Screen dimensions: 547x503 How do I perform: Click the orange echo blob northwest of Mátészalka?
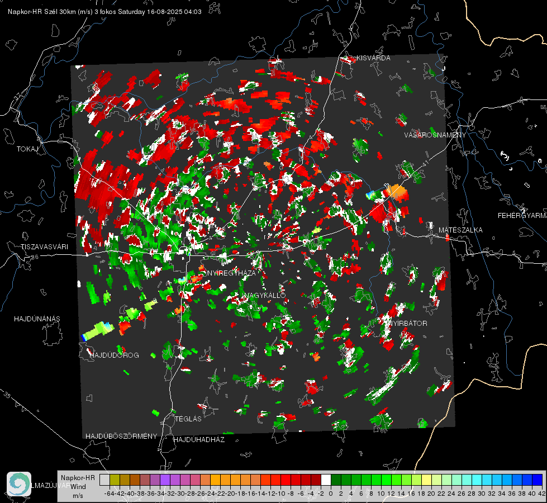[x=397, y=192]
